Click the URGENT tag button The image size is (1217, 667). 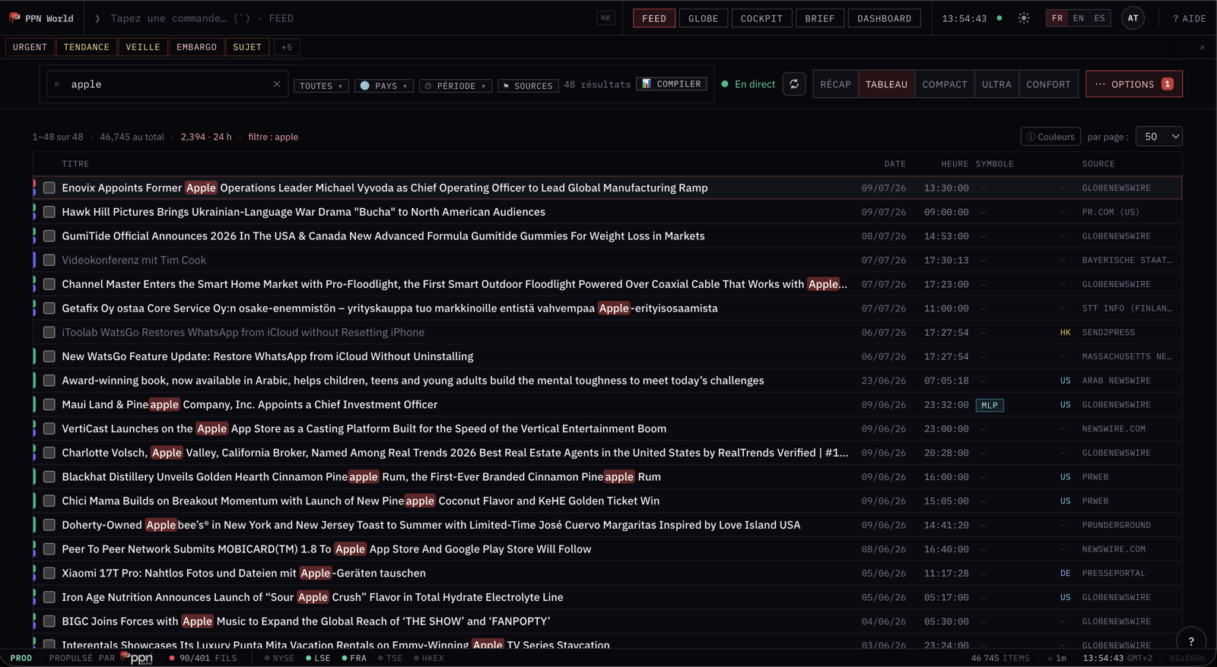click(30, 47)
